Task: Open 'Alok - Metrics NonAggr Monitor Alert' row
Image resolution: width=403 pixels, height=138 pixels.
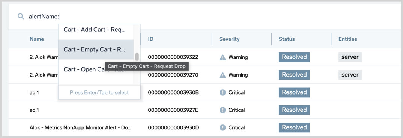Action: [80, 127]
